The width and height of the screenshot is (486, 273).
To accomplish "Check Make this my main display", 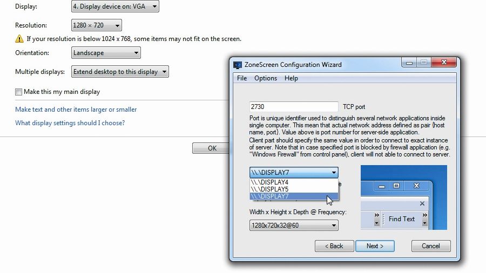I will click(18, 92).
